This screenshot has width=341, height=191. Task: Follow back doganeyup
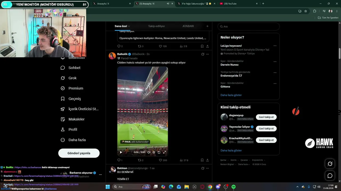266,117
